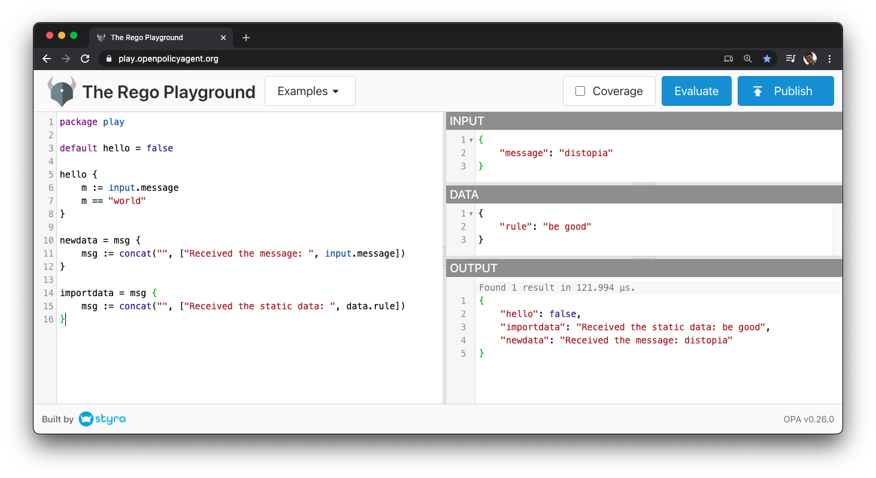Screen dimensions: 876x478
Task: Collapse the INPUT JSON fold arrow on line 1
Action: 471,140
